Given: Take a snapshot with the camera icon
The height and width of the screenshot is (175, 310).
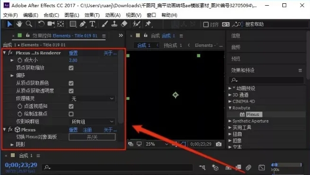Looking at the screenshot, I should [x=219, y=144].
